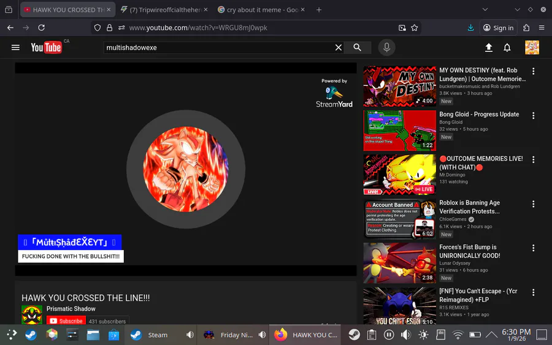Click the browser address bar URL
Viewport: 552px width, 345px height.
coord(198,28)
